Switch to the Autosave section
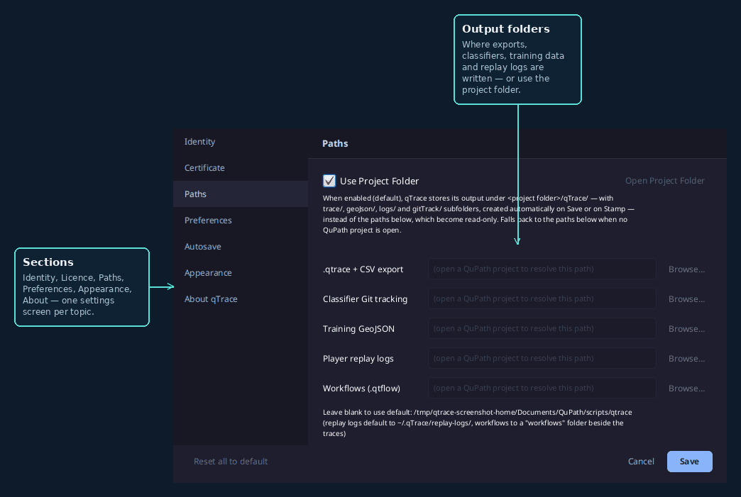741x497 pixels. (241, 247)
